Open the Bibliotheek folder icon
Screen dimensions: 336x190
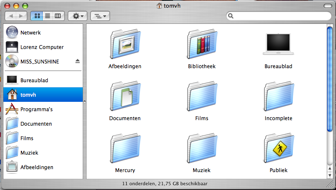(202, 44)
